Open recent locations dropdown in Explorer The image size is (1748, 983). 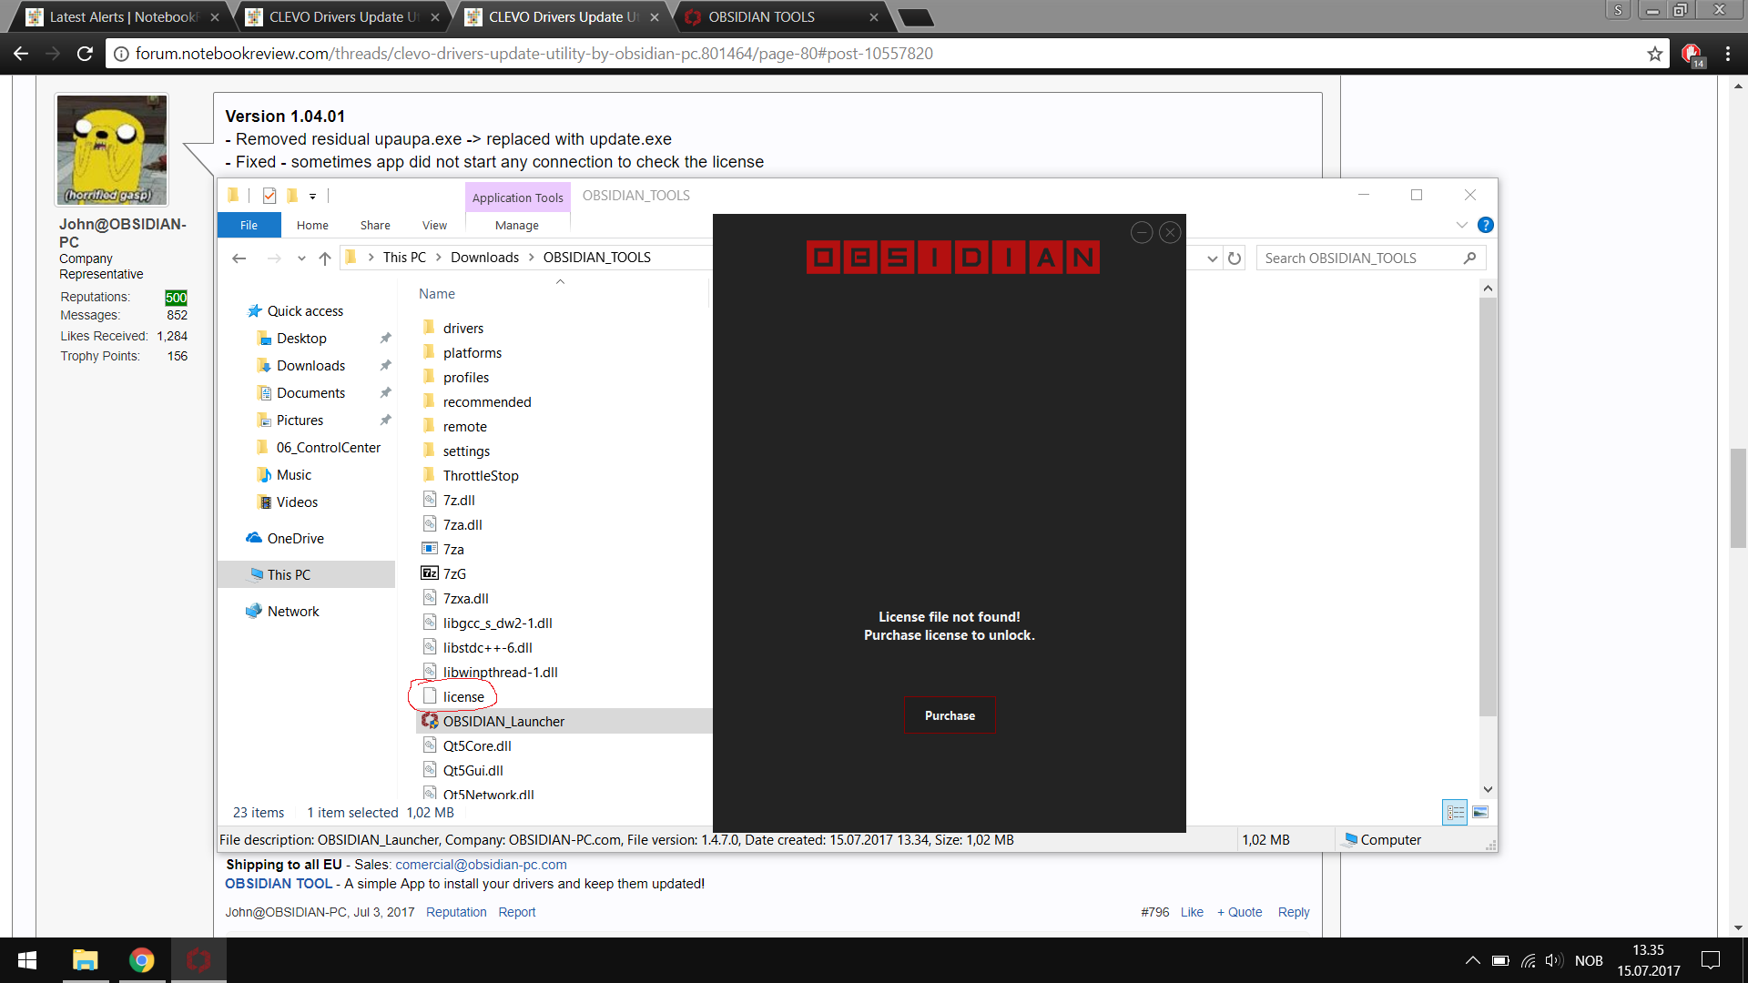301,258
